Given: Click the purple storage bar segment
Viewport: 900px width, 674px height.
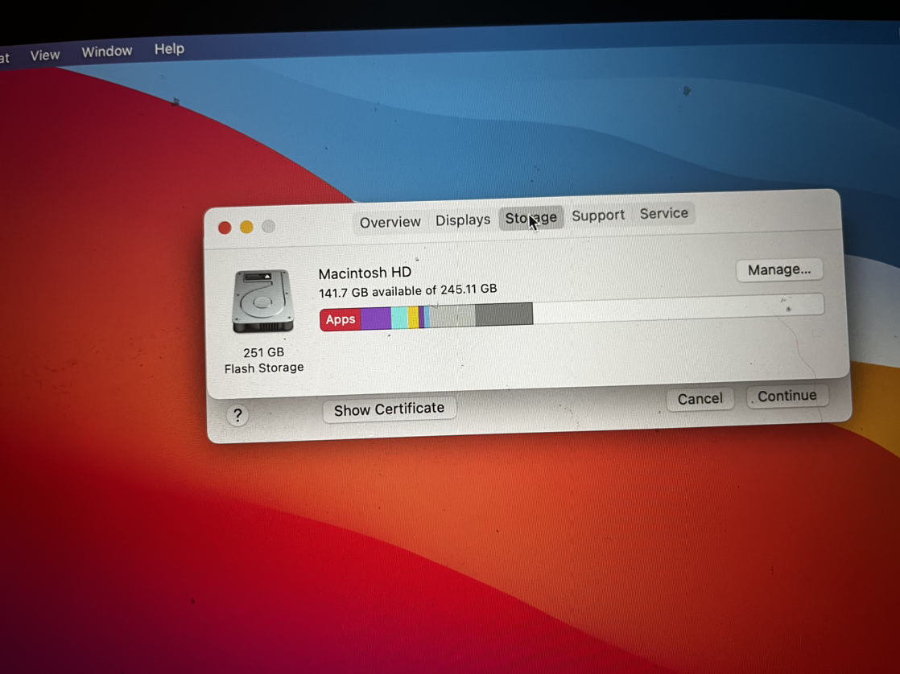Looking at the screenshot, I should pos(376,319).
